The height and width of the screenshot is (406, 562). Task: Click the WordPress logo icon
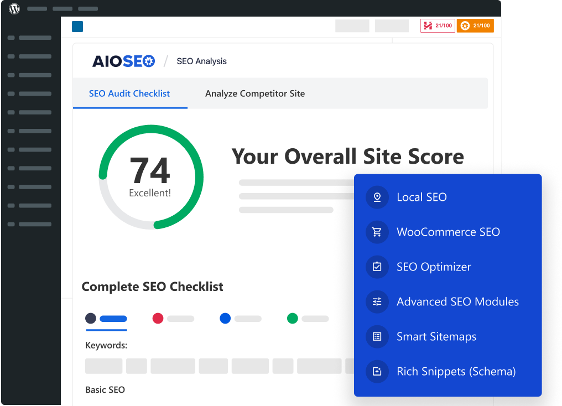pos(14,9)
